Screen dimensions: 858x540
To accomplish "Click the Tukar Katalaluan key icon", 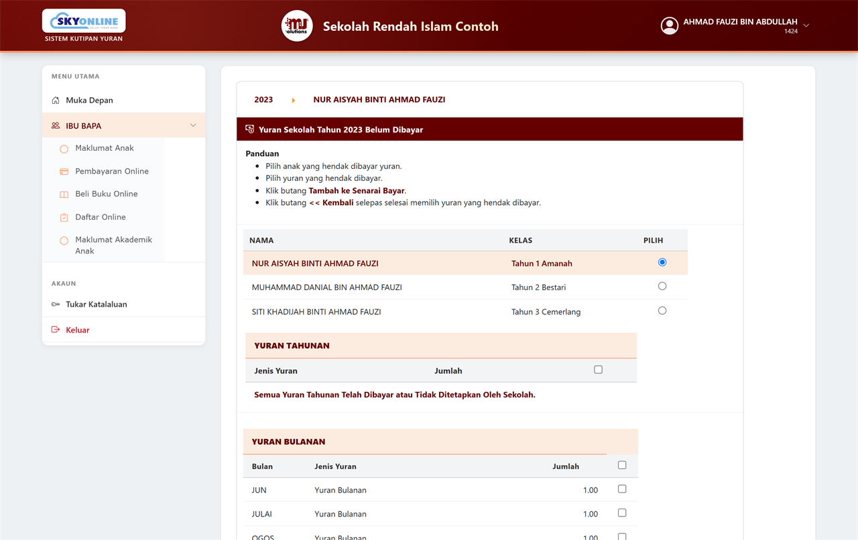I will pos(56,304).
